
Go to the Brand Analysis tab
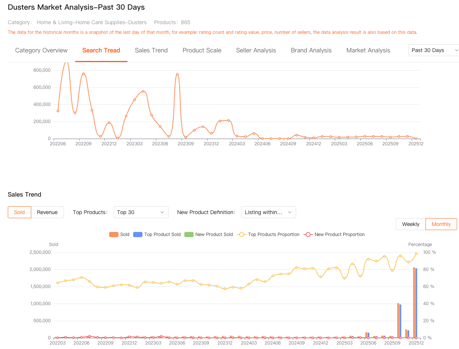311,50
